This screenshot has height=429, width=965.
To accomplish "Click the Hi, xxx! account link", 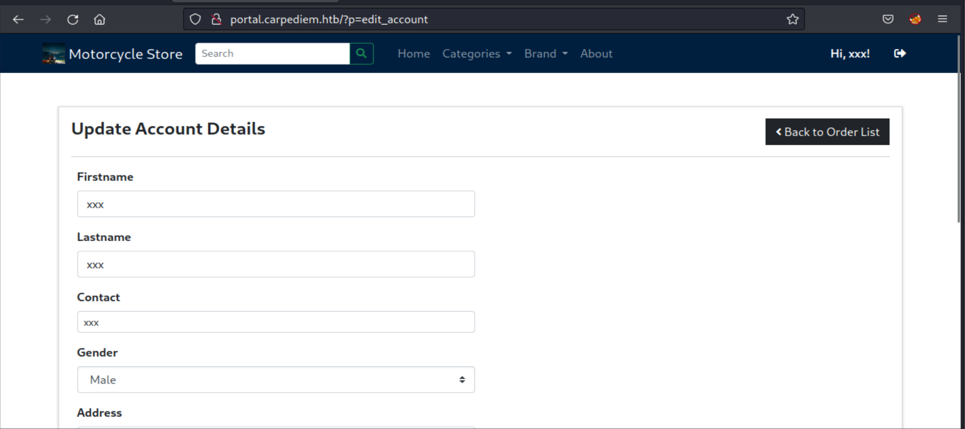I will tap(850, 53).
